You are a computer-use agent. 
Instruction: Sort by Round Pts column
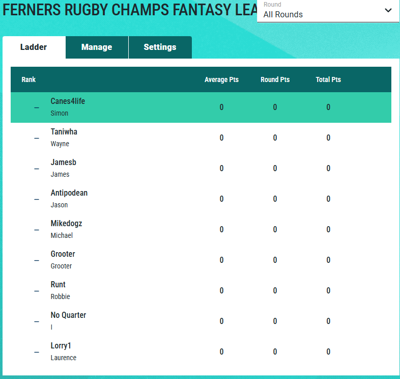pyautogui.click(x=275, y=79)
